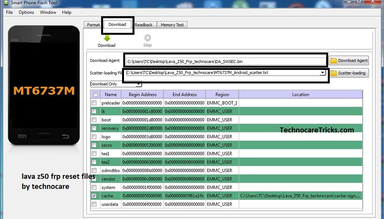The height and width of the screenshot is (219, 384).
Task: Check the tee2 partition checkbox
Action: [x=94, y=162]
